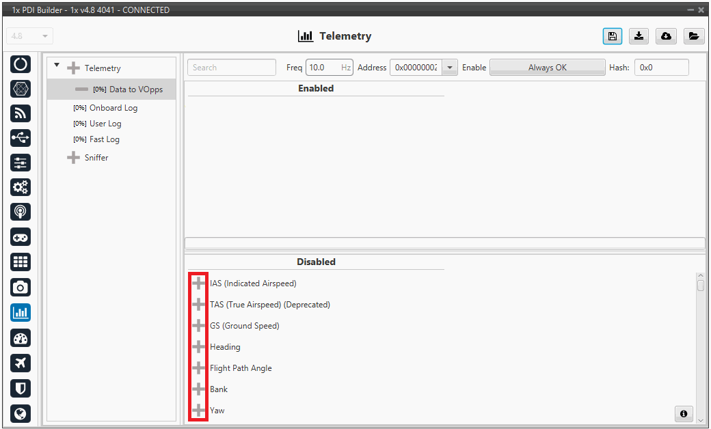Viewport: 711px width, 429px height.
Task: Click the globe icon in sidebar
Action: 21,413
